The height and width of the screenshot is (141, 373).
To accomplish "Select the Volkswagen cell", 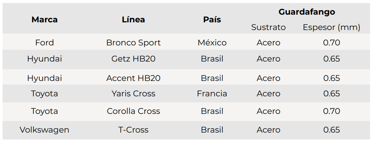I will click(44, 130).
